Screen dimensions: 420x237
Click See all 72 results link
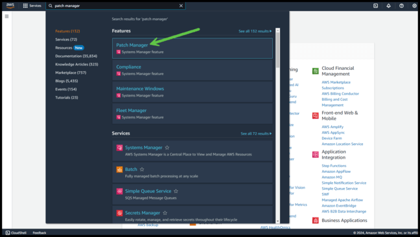pyautogui.click(x=256, y=133)
